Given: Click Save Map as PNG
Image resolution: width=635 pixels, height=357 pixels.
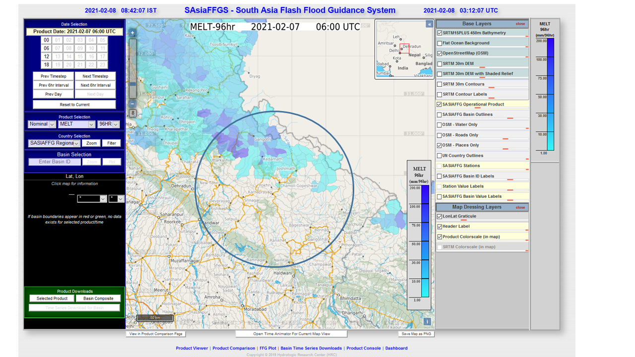Looking at the screenshot, I should (x=416, y=334).
